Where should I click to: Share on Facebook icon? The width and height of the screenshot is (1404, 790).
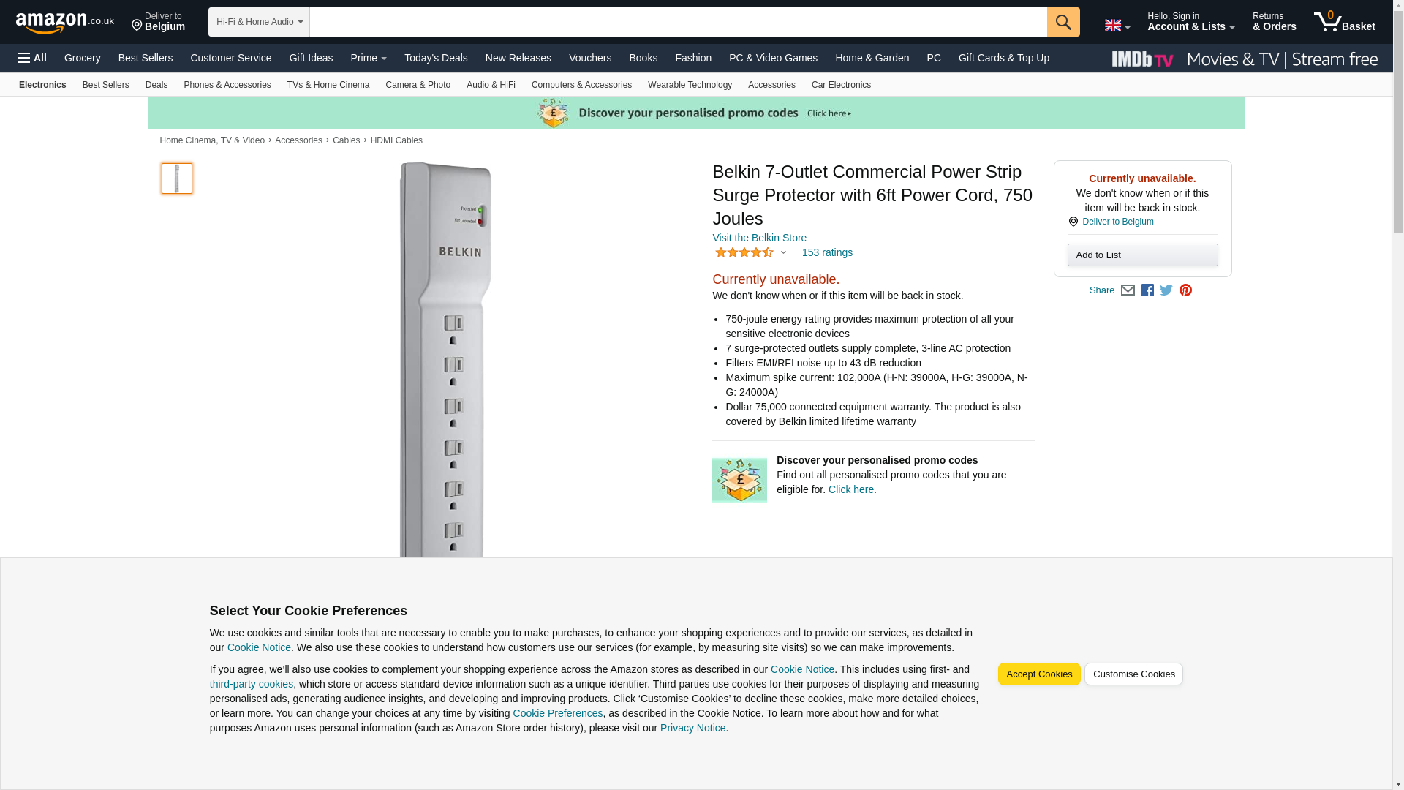1147,290
